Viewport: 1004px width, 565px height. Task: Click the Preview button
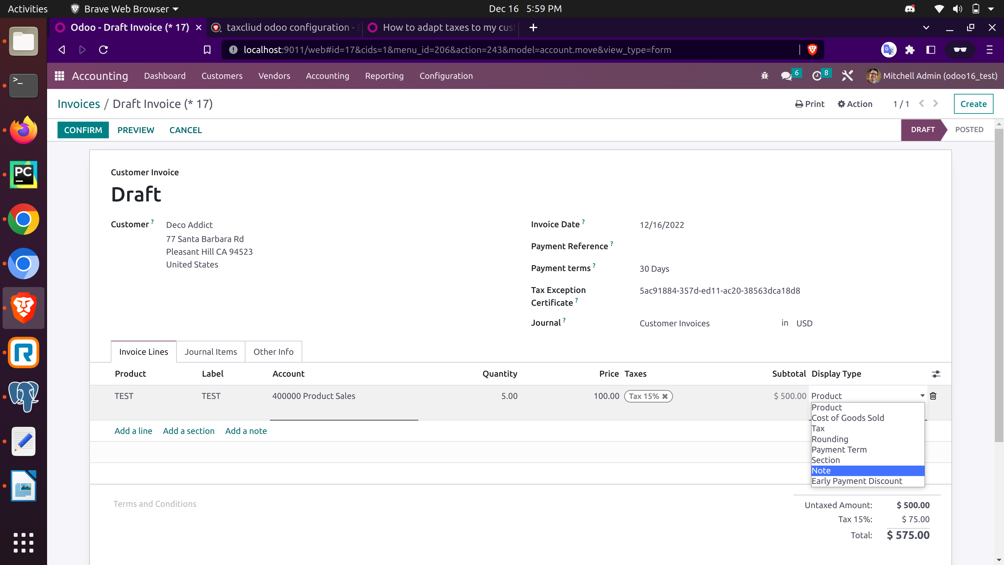click(x=136, y=130)
